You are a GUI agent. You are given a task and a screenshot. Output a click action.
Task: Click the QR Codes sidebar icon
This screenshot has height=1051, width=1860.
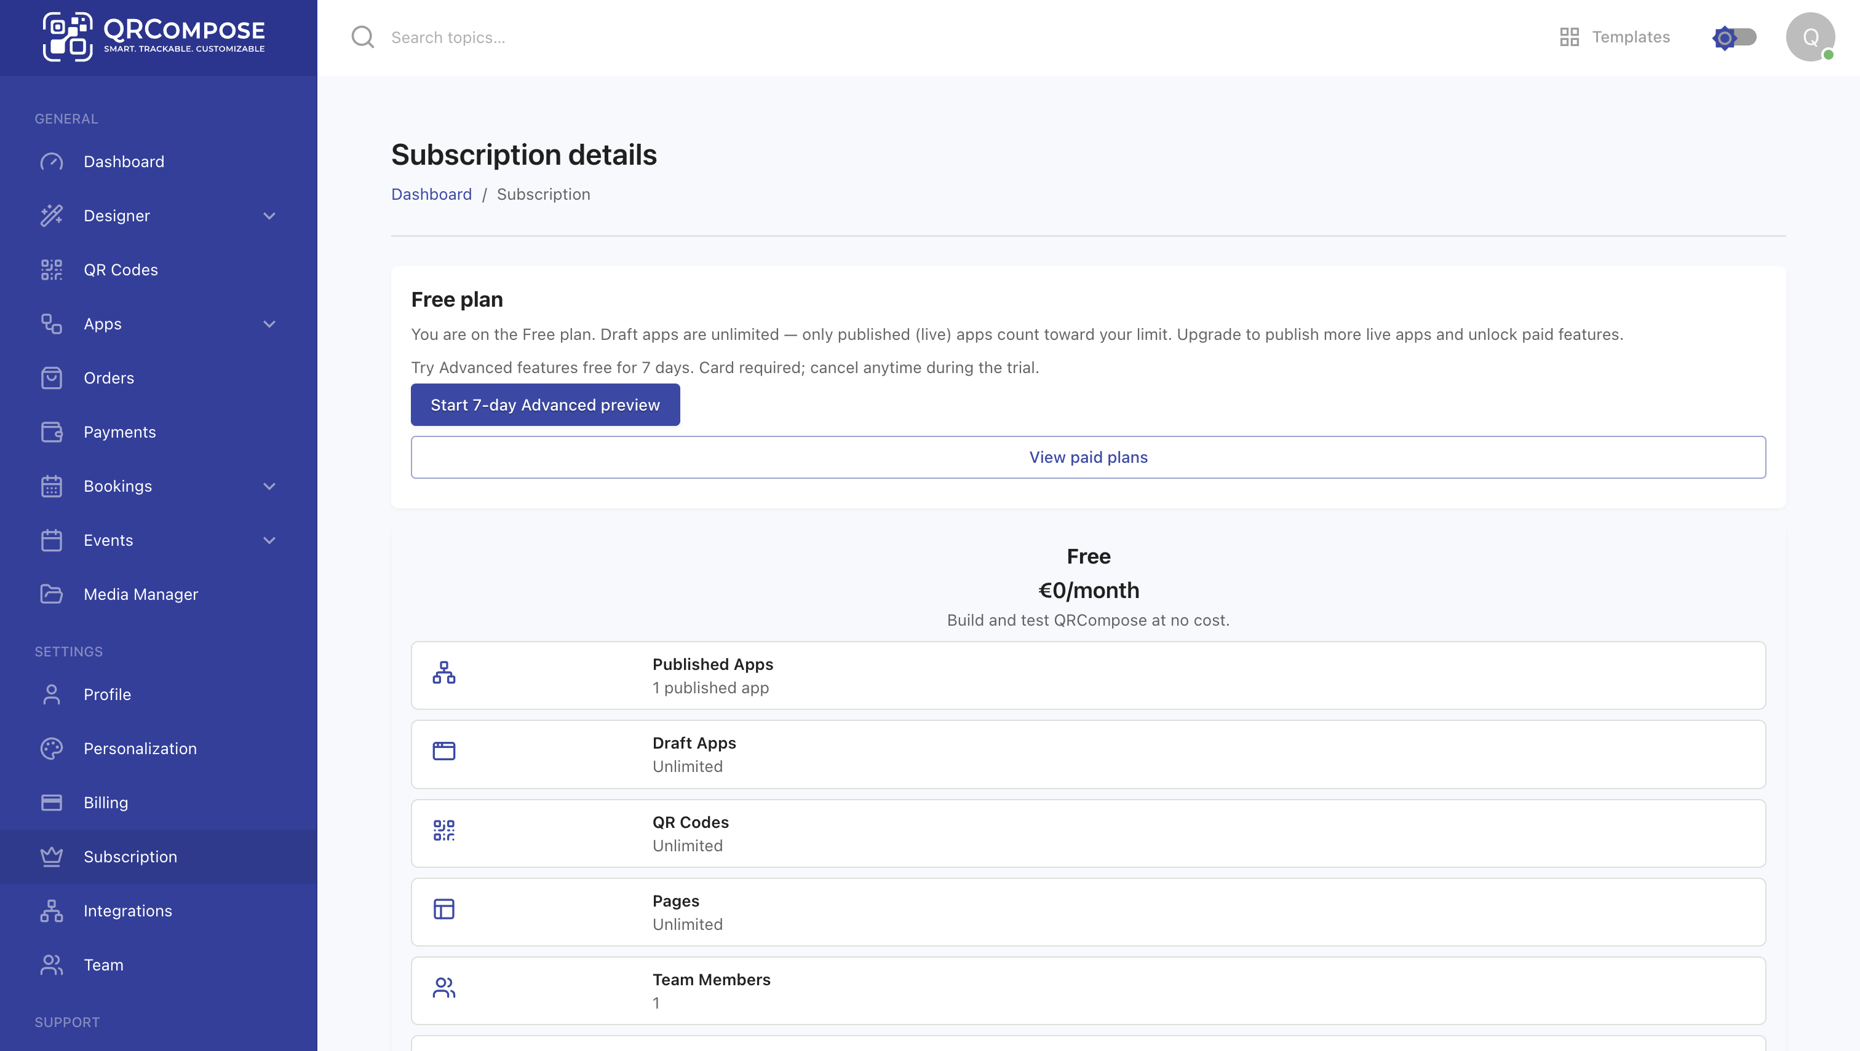point(51,270)
